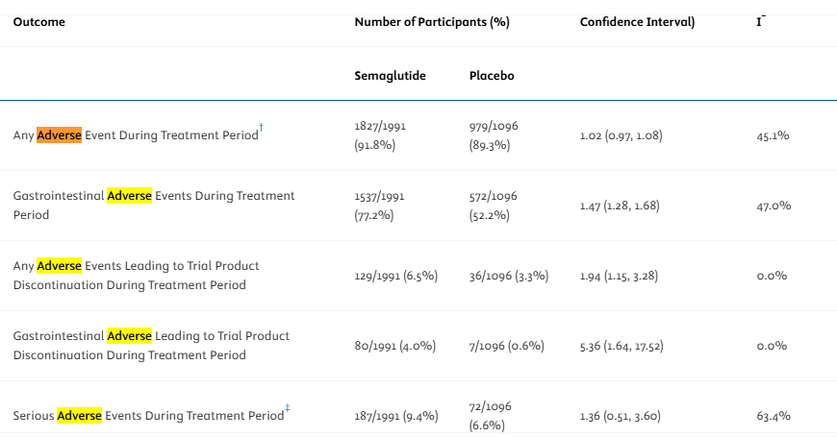837x437 pixels.
Task: Click the Confidence Interval column header
Action: (637, 22)
